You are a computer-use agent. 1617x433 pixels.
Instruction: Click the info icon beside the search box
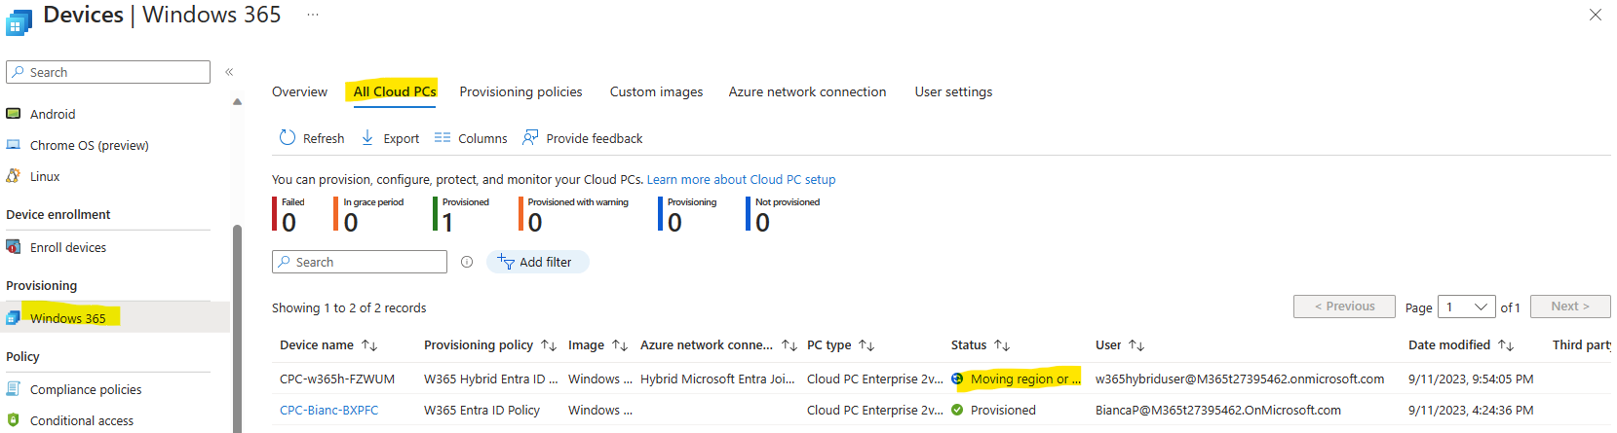[x=467, y=262]
